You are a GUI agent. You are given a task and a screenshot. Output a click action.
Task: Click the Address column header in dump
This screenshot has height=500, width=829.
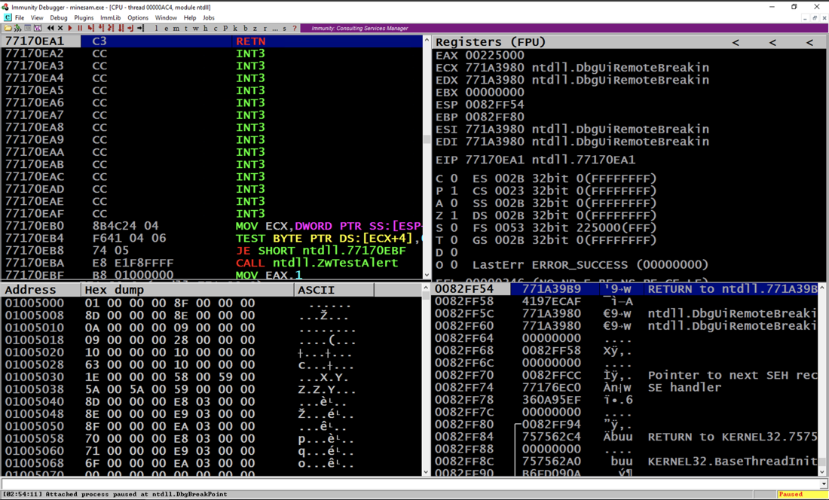[41, 289]
